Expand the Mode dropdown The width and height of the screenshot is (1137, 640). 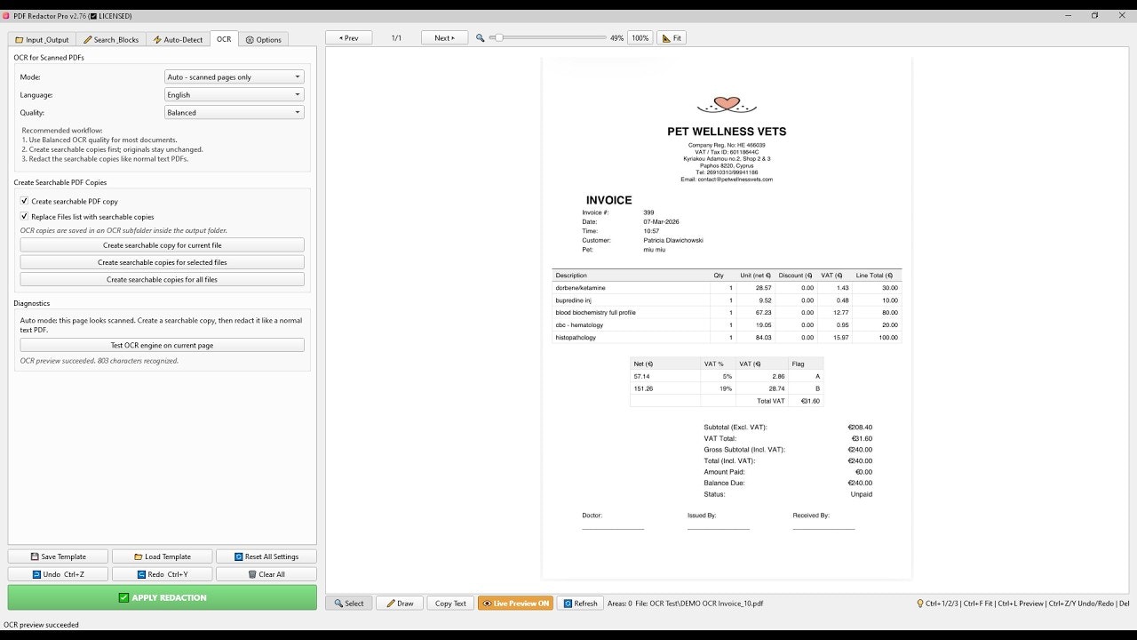point(235,77)
